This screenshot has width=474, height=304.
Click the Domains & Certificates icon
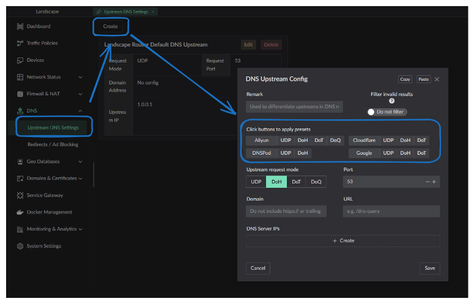[20, 179]
